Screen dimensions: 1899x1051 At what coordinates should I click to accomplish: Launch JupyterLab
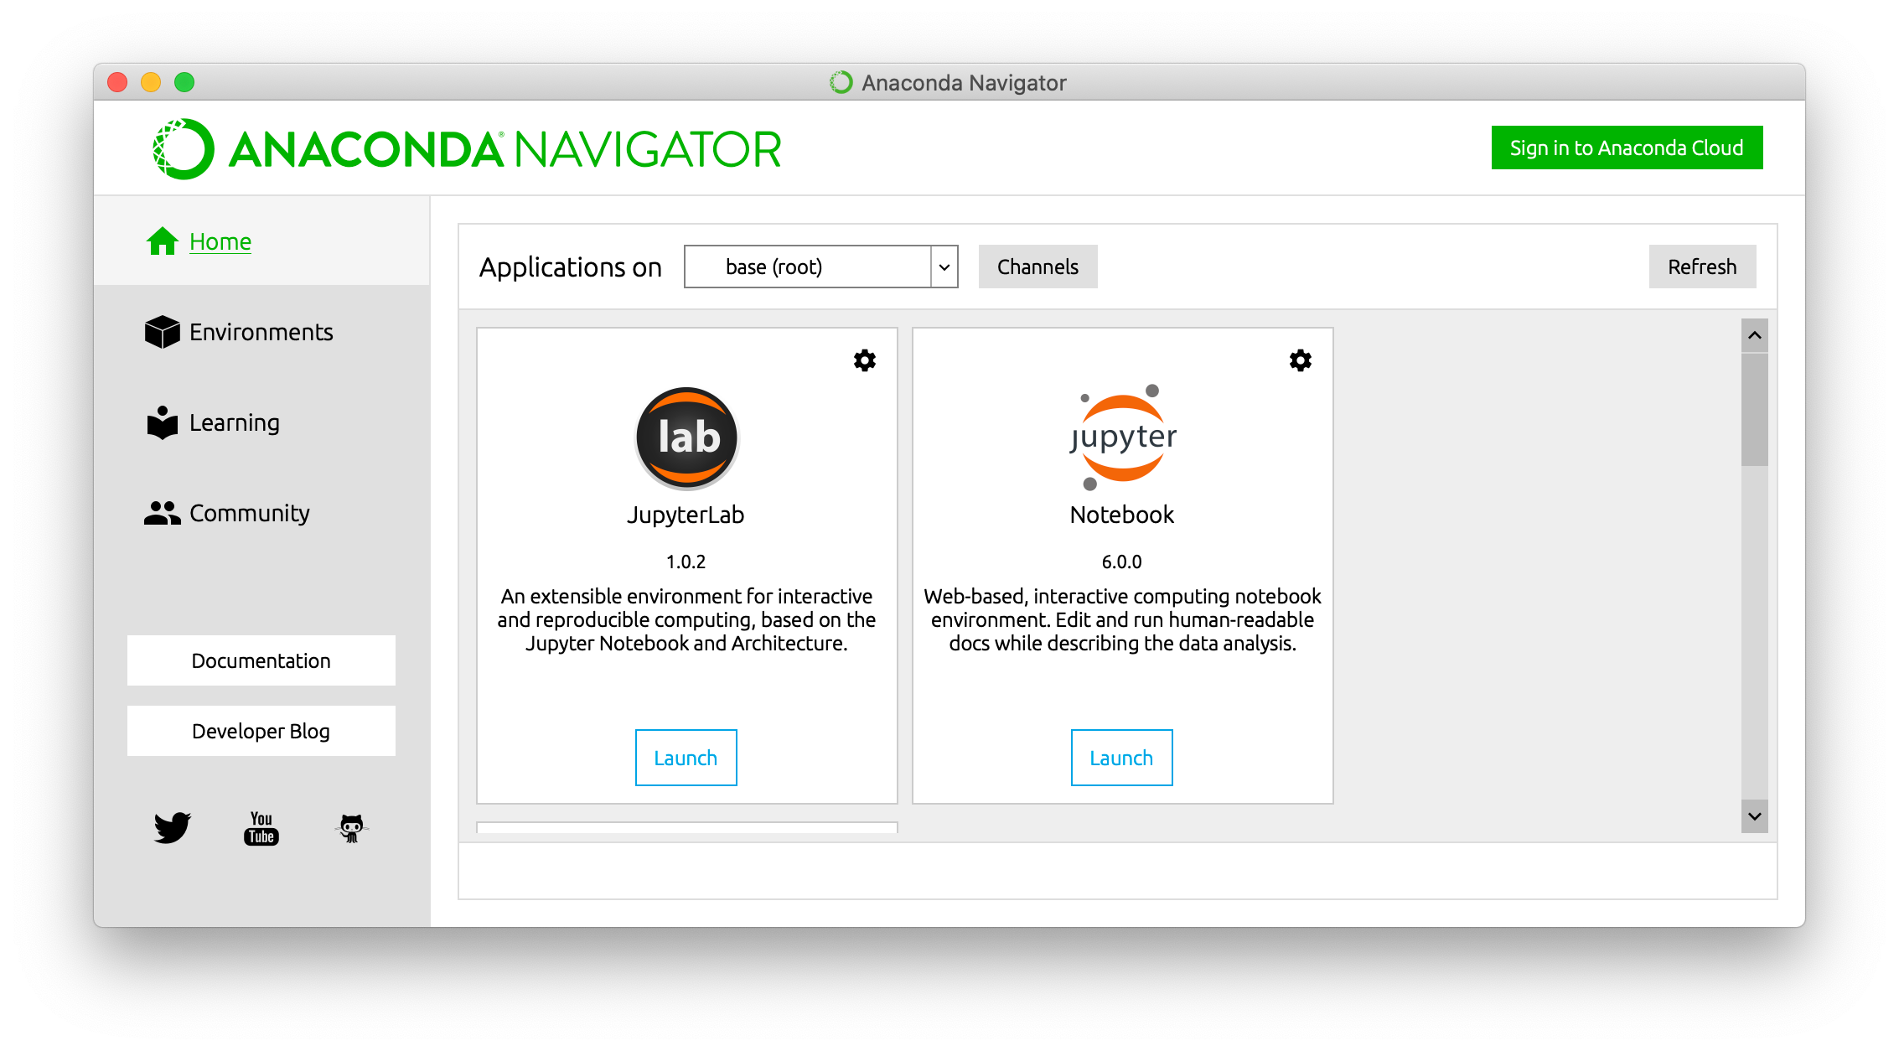(x=686, y=758)
